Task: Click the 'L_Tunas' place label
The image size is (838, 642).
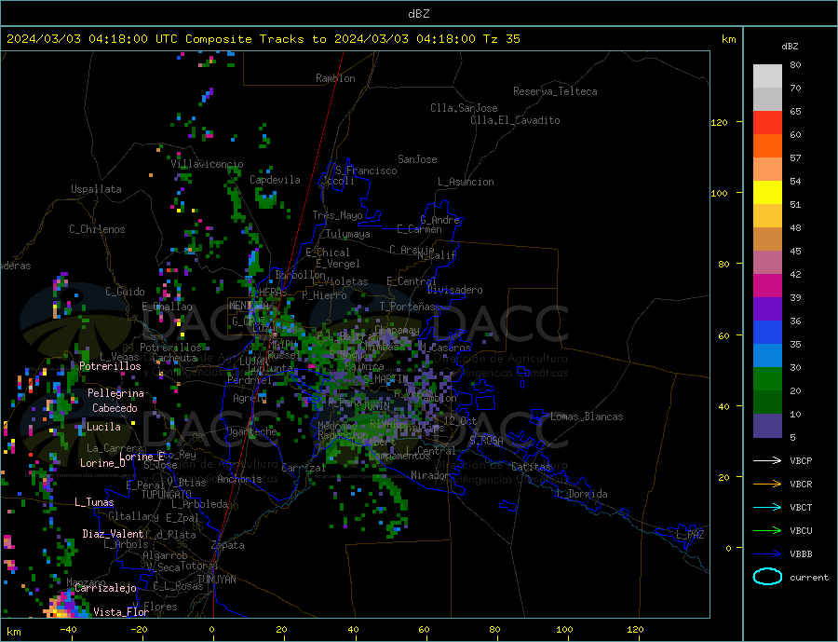Action: click(94, 502)
